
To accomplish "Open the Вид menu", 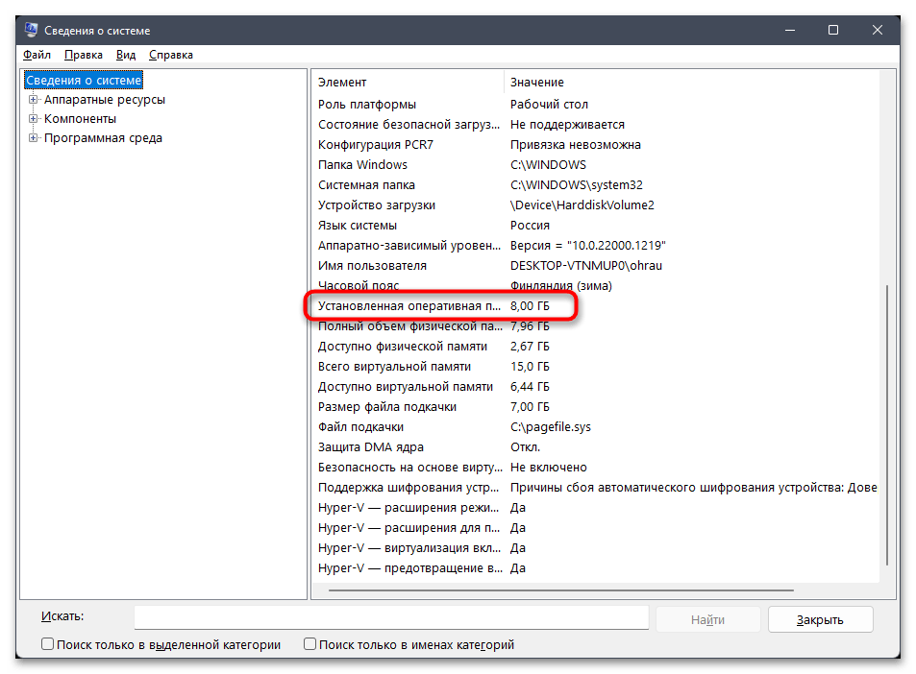I will coord(126,55).
